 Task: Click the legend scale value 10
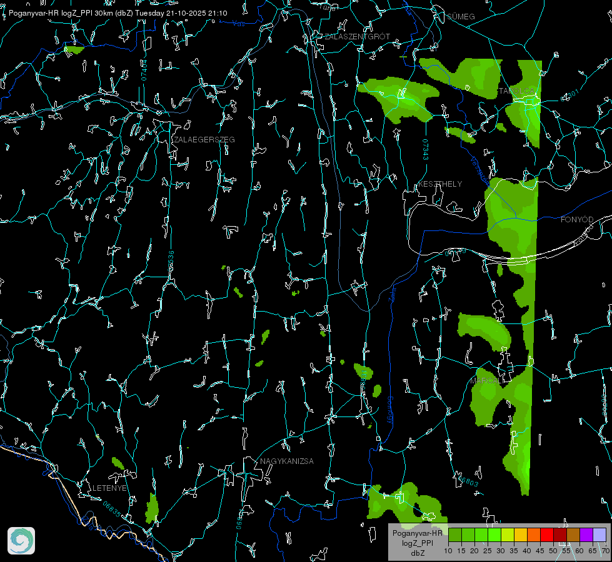(x=448, y=551)
